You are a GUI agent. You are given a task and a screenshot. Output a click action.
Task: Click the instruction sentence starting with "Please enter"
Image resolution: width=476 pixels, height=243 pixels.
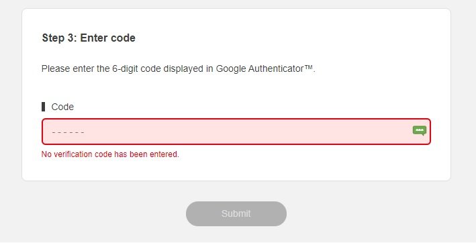coord(179,69)
